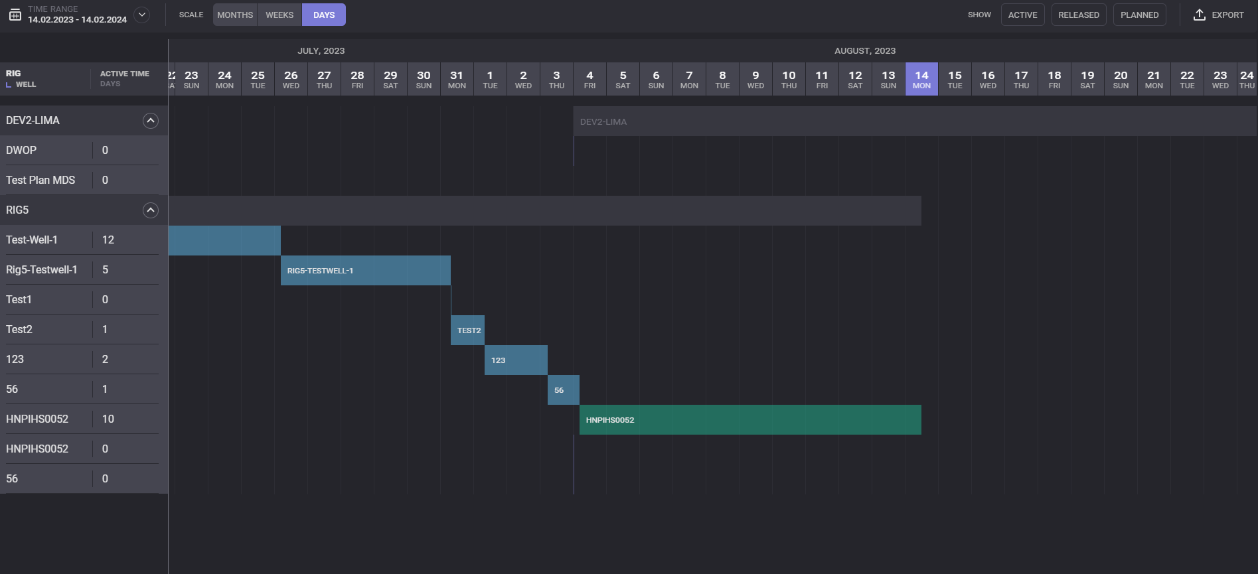Click the Export button label
Viewport: 1258px width, 574px height.
(1227, 15)
